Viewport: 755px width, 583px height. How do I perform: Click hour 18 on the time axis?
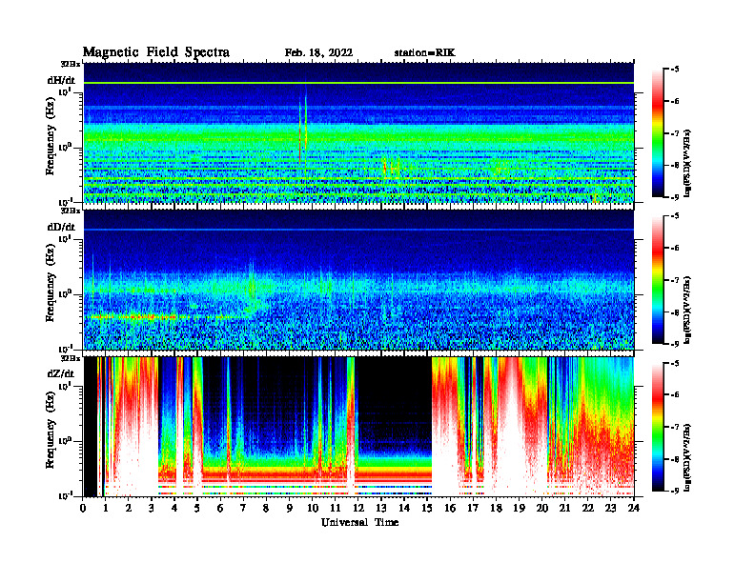click(496, 508)
